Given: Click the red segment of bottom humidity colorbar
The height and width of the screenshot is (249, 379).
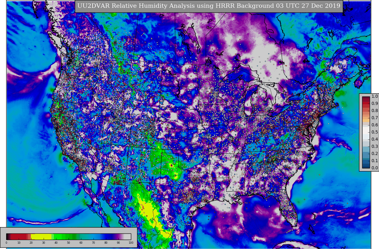Looking at the screenshot, I should coord(19,237).
